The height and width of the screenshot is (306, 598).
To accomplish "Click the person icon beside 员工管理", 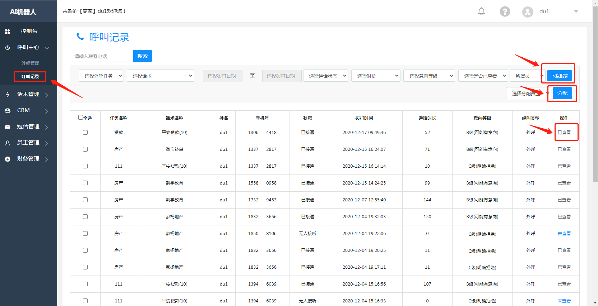I will 8,143.
